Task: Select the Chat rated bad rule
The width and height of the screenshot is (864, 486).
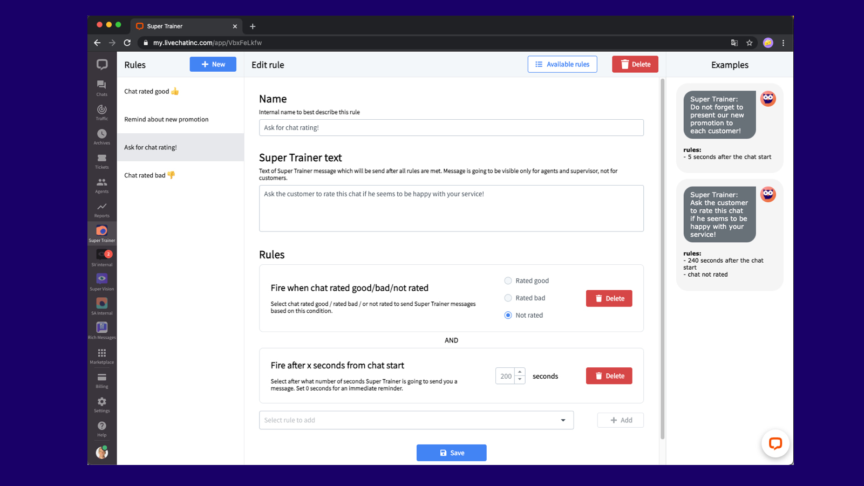Action: (x=180, y=175)
